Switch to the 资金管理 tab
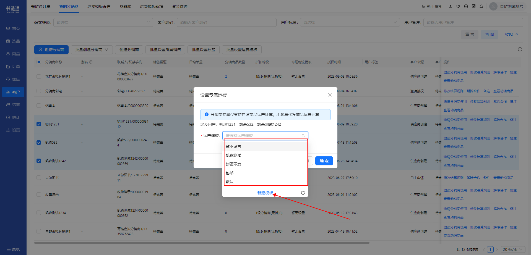This screenshot has height=255, width=531. tap(180, 6)
